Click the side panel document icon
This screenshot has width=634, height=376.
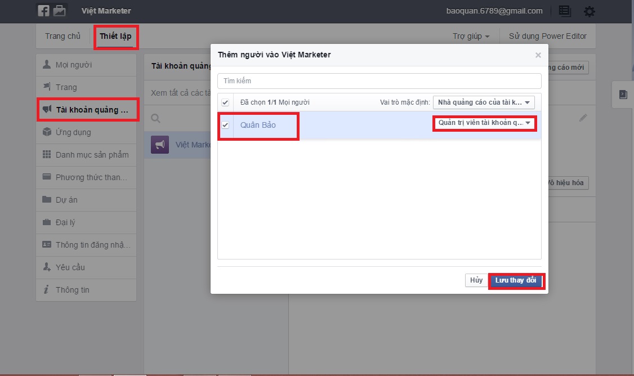click(623, 95)
